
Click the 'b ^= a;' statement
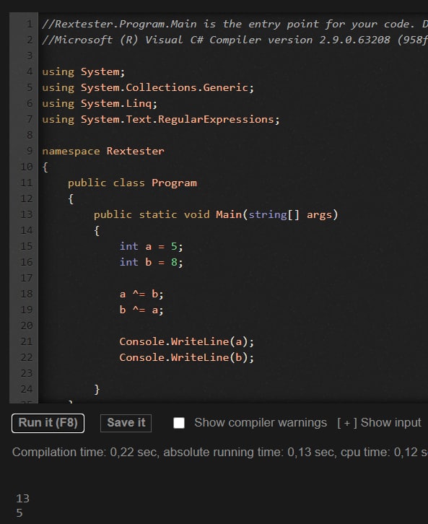pyautogui.click(x=141, y=310)
